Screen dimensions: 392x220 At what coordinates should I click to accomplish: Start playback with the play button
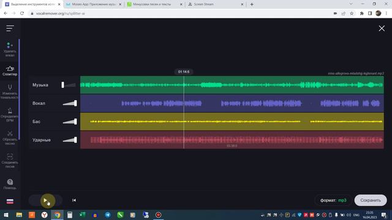coord(45,200)
